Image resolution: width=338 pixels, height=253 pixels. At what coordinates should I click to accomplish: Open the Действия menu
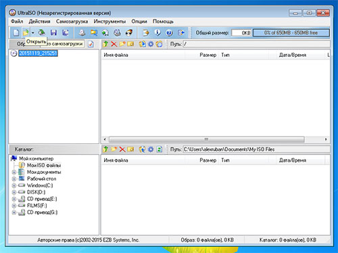39,22
